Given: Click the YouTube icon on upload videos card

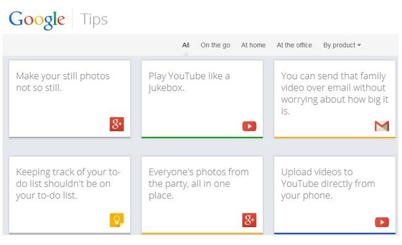Looking at the screenshot, I should [382, 222].
